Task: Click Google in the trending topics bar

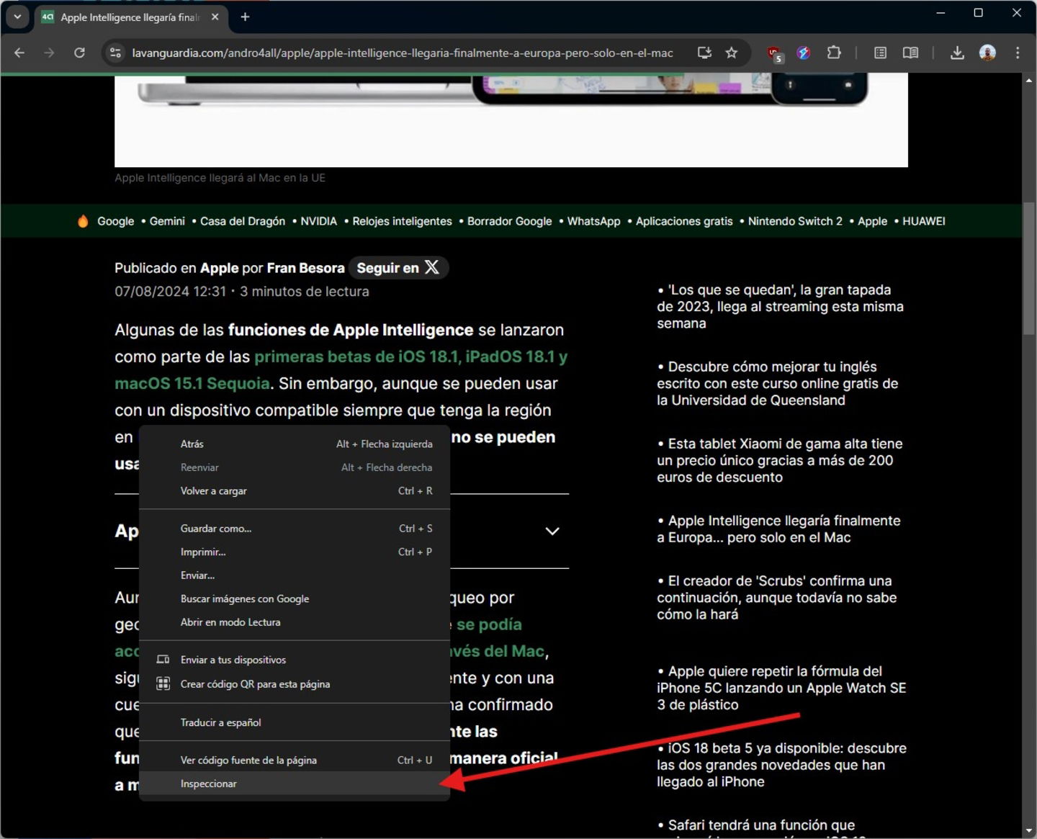Action: (x=116, y=221)
